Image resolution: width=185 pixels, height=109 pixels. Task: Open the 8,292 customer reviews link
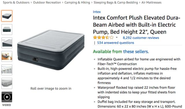(141, 38)
